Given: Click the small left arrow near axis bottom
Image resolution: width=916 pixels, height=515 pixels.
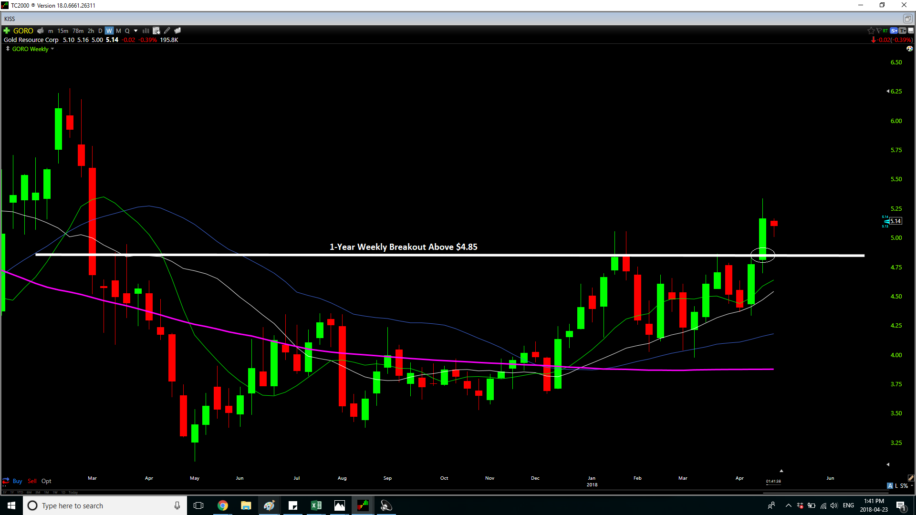Looking at the screenshot, I should point(888,464).
